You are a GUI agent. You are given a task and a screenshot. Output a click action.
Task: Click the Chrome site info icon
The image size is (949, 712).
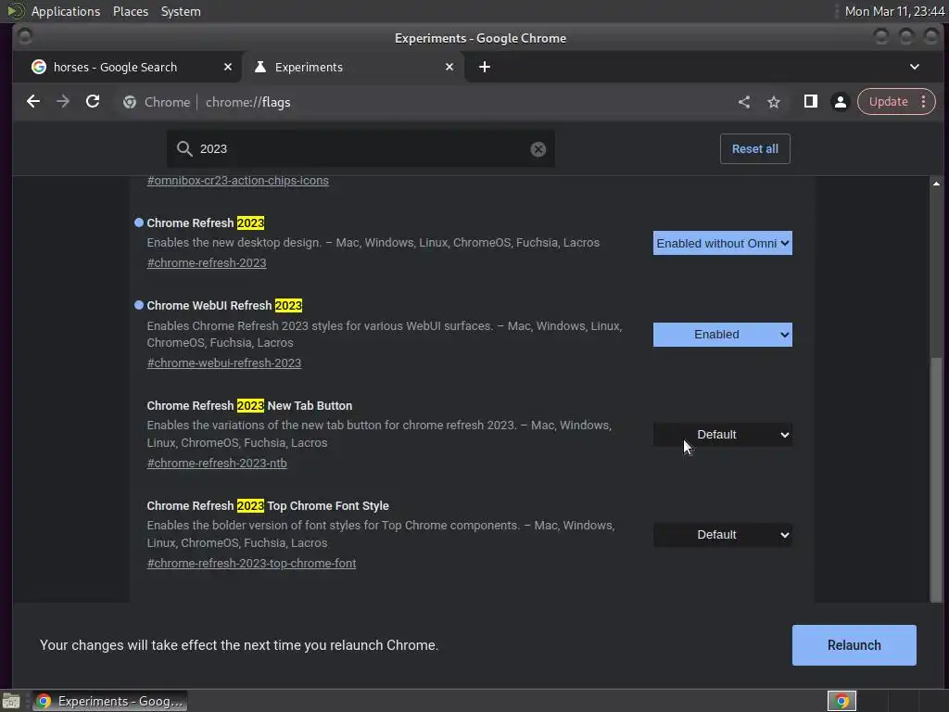coord(130,102)
